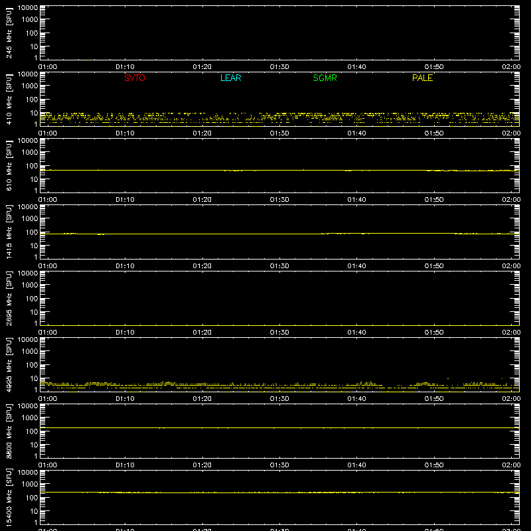
Task: Click the 1000 tick of 2695 MHz panel
Action: pos(30,285)
